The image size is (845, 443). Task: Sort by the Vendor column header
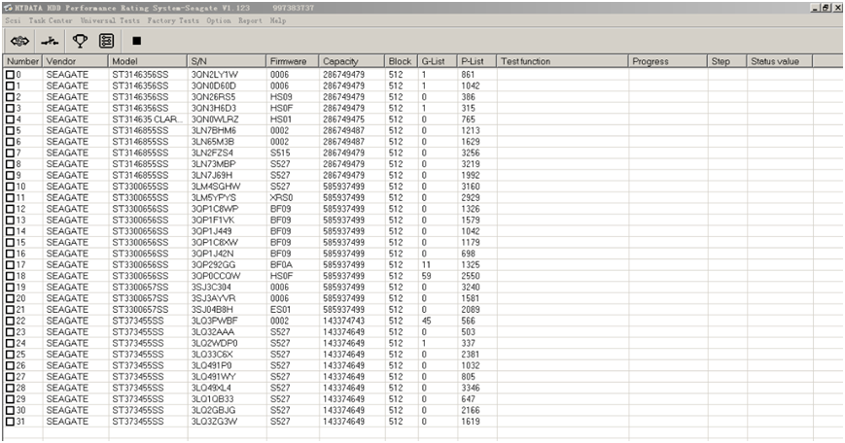76,61
